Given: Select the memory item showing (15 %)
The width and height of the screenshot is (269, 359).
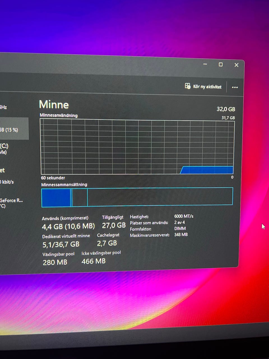Looking at the screenshot, I should 14,129.
